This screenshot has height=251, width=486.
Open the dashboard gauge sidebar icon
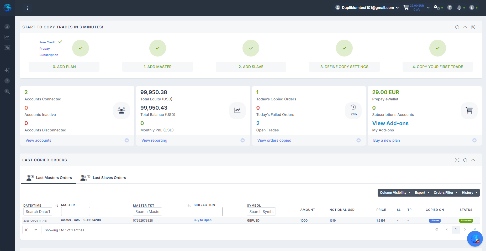pos(7,27)
